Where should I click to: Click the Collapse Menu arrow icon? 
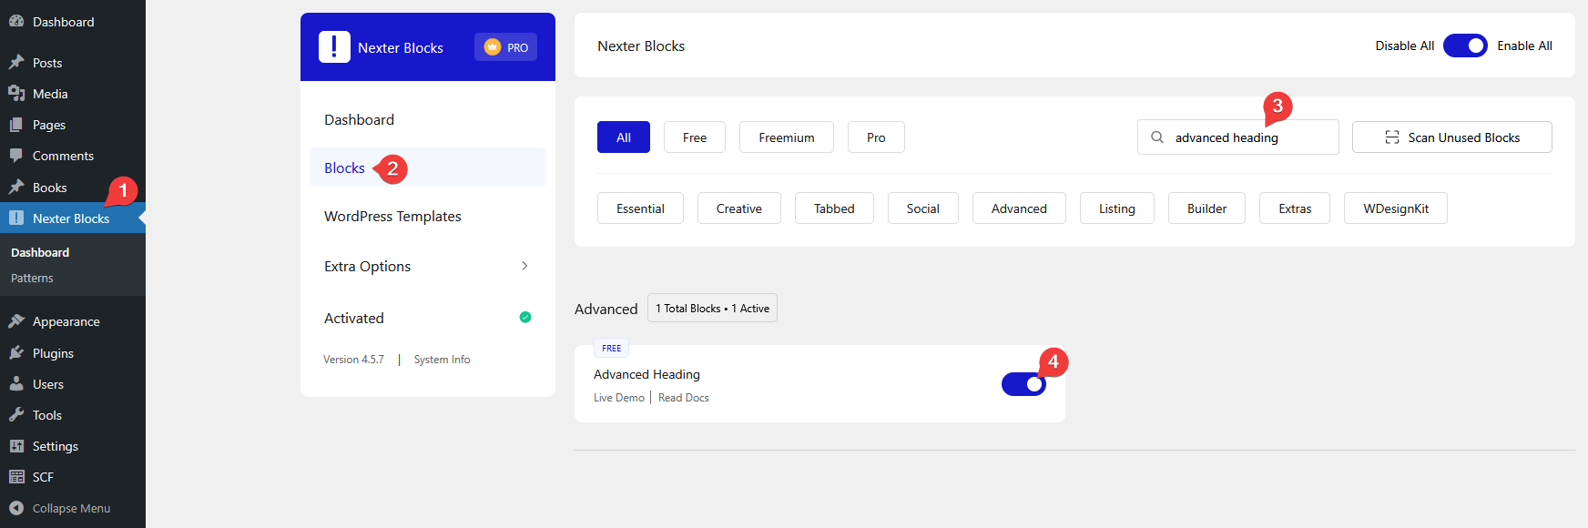(x=16, y=508)
